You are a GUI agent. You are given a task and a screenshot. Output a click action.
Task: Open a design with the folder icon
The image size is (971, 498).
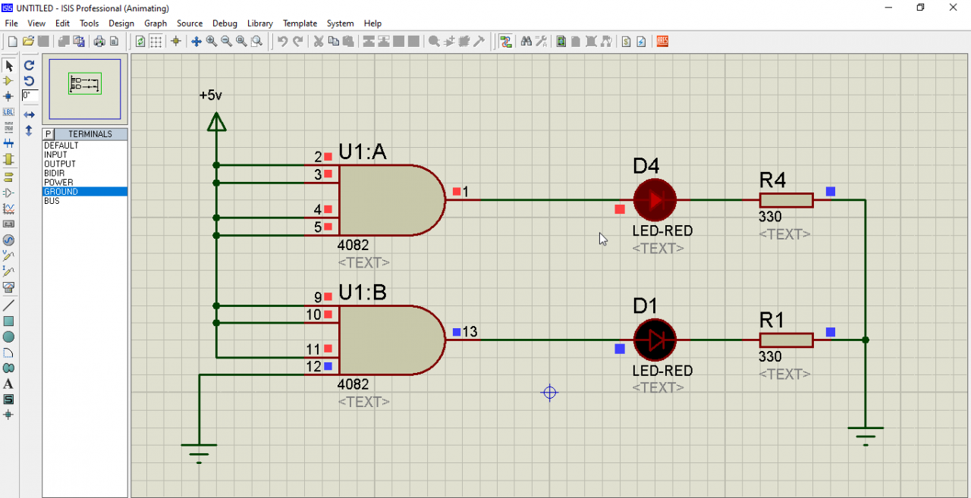tap(28, 41)
